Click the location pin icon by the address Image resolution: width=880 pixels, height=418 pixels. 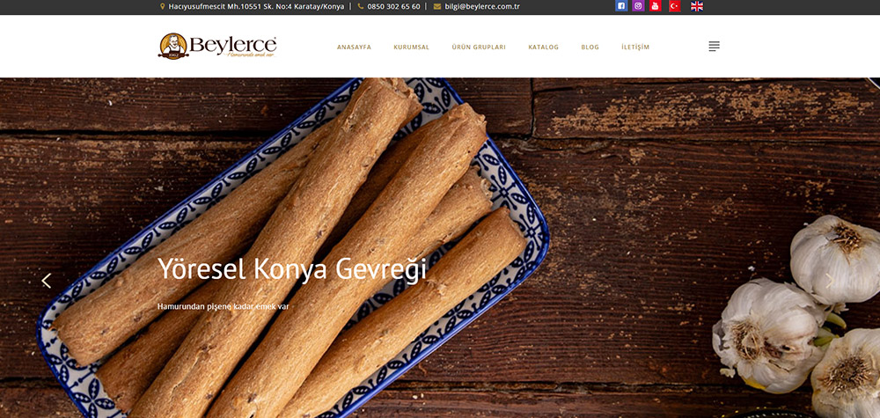click(x=163, y=7)
